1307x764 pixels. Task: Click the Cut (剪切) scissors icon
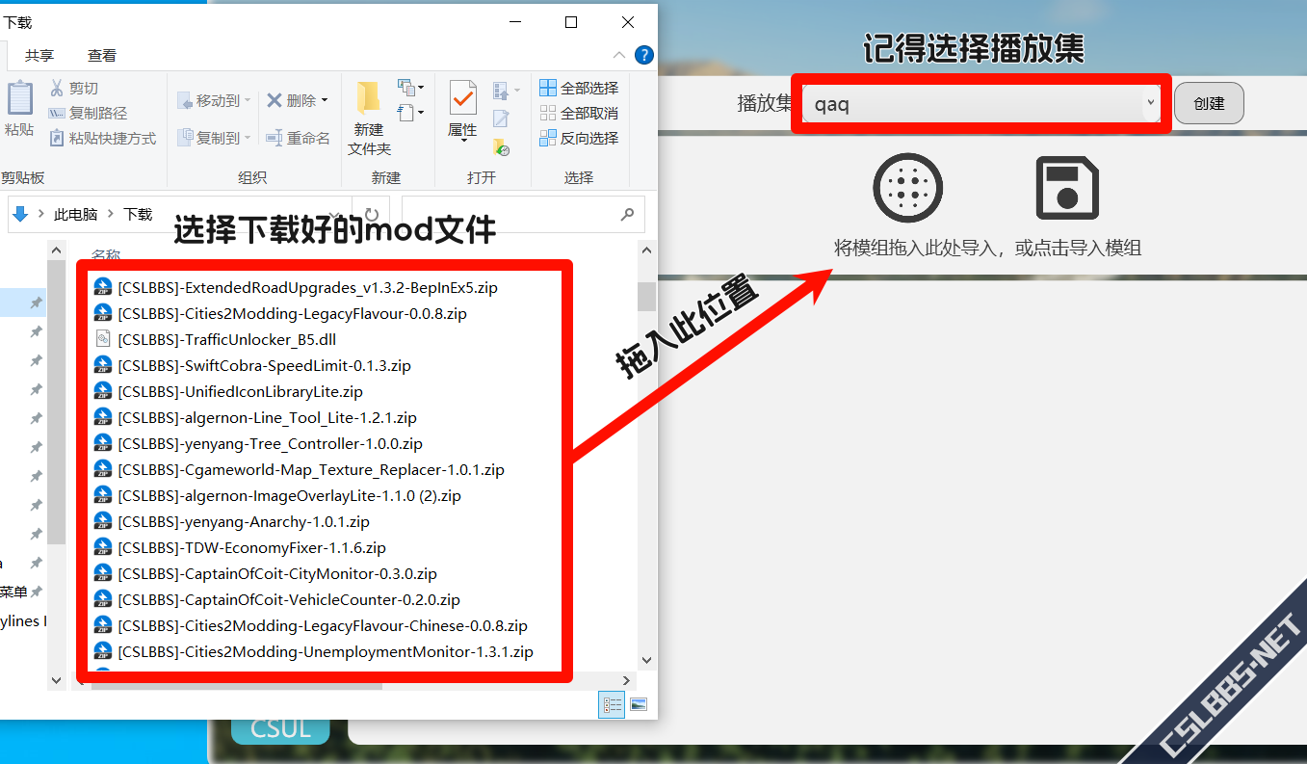(57, 88)
